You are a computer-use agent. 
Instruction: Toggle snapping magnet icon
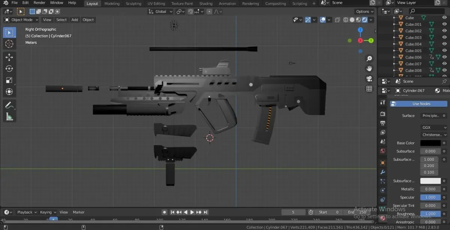pos(191,12)
